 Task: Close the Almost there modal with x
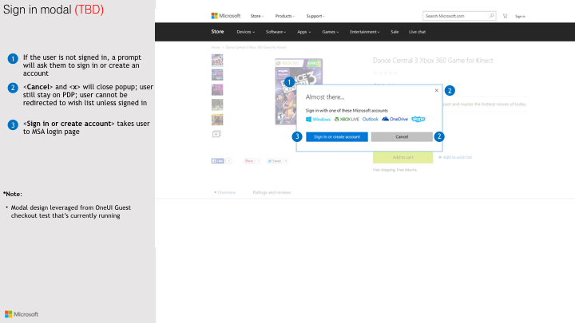[x=436, y=90]
